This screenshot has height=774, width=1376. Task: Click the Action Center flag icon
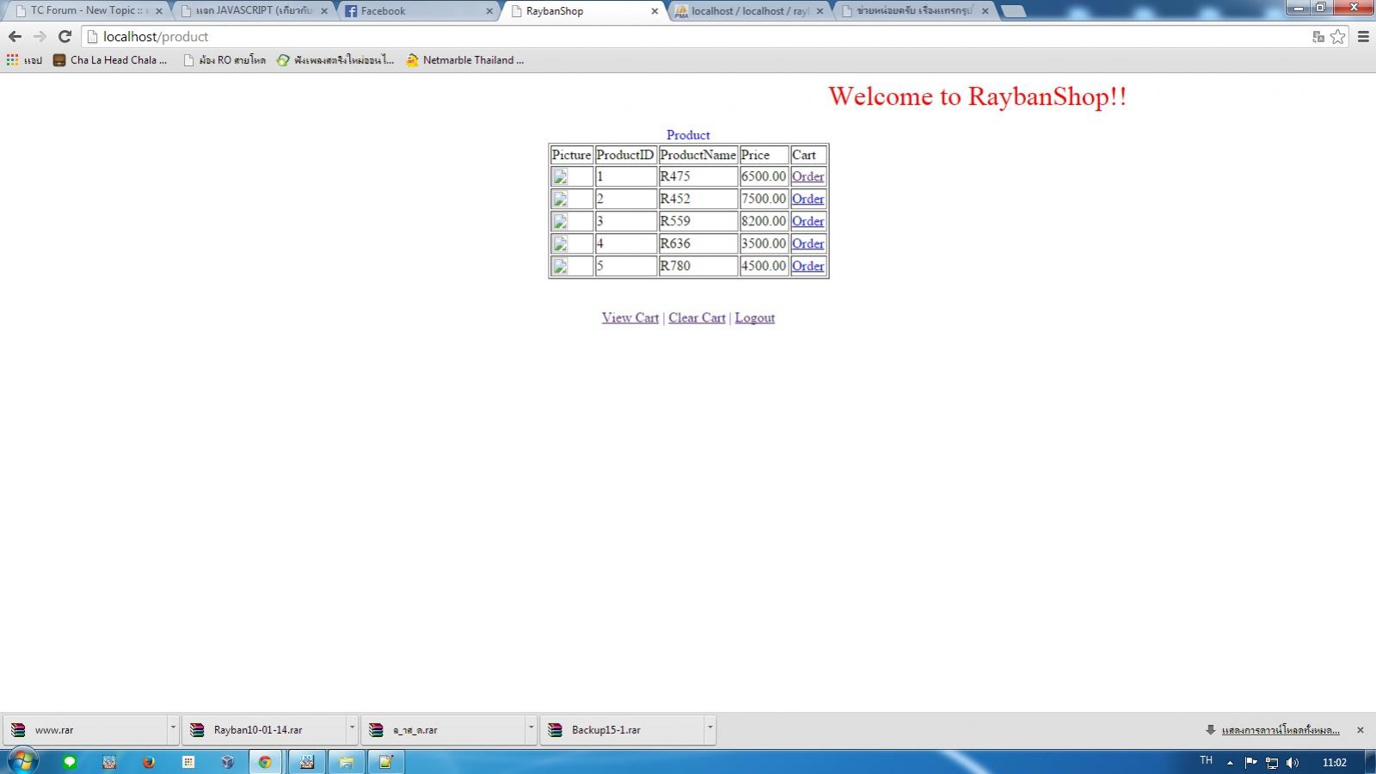coord(1251,763)
